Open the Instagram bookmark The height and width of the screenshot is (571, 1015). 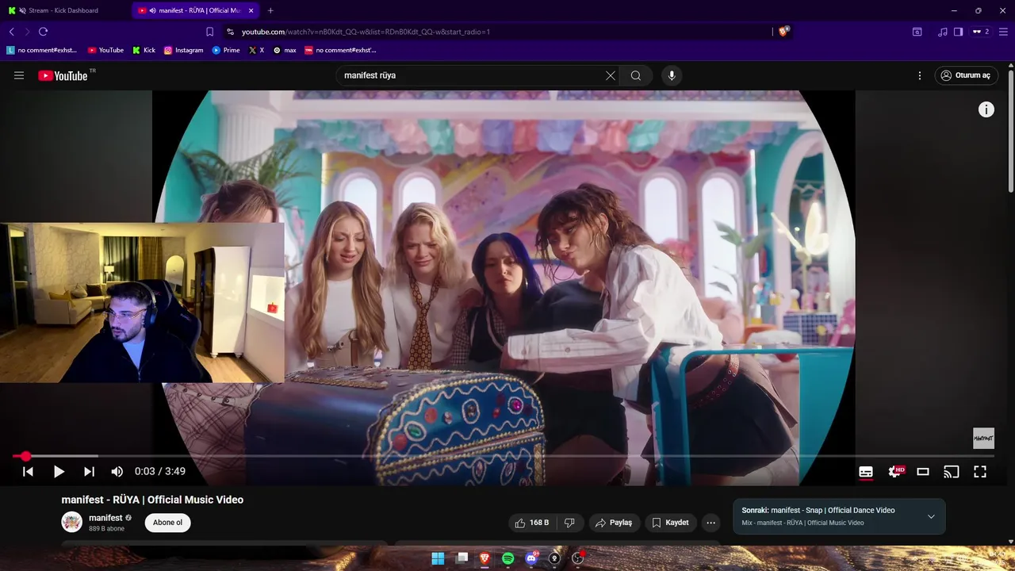pos(183,50)
